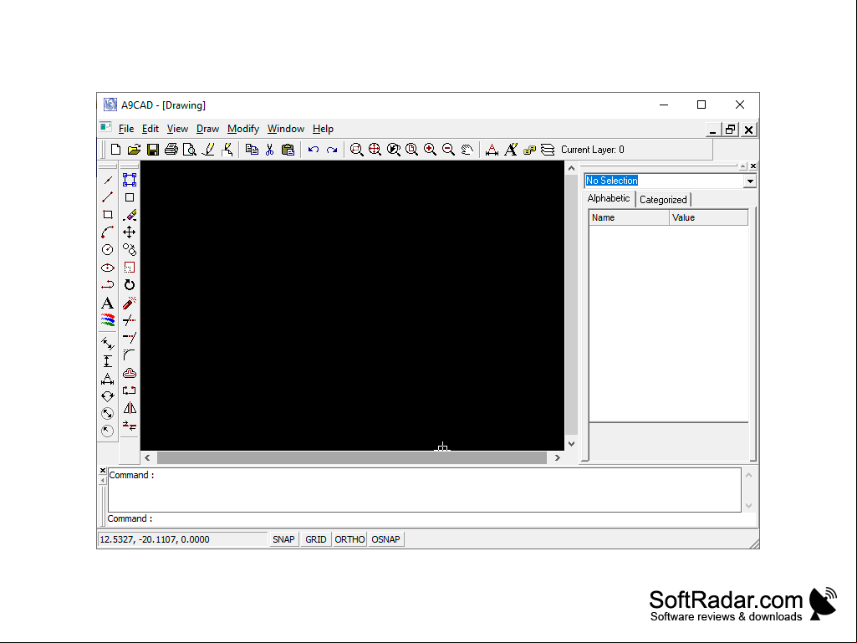This screenshot has width=857, height=643.
Task: Select the Line draw tool
Action: [108, 196]
